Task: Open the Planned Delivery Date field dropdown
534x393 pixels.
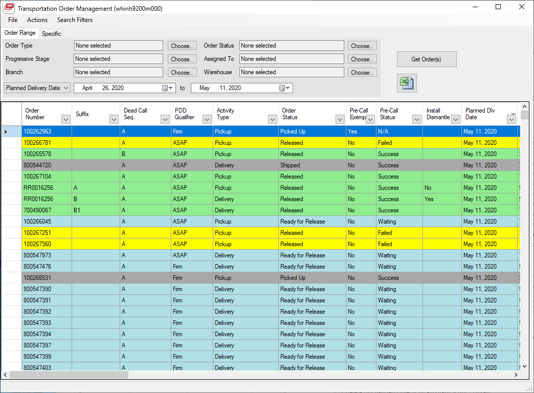Action: [x=65, y=88]
